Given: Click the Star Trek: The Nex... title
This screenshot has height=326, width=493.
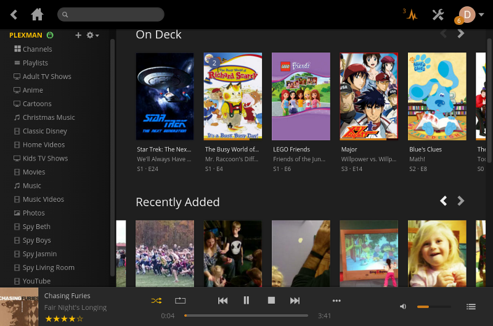Looking at the screenshot, I should pyautogui.click(x=164, y=149).
